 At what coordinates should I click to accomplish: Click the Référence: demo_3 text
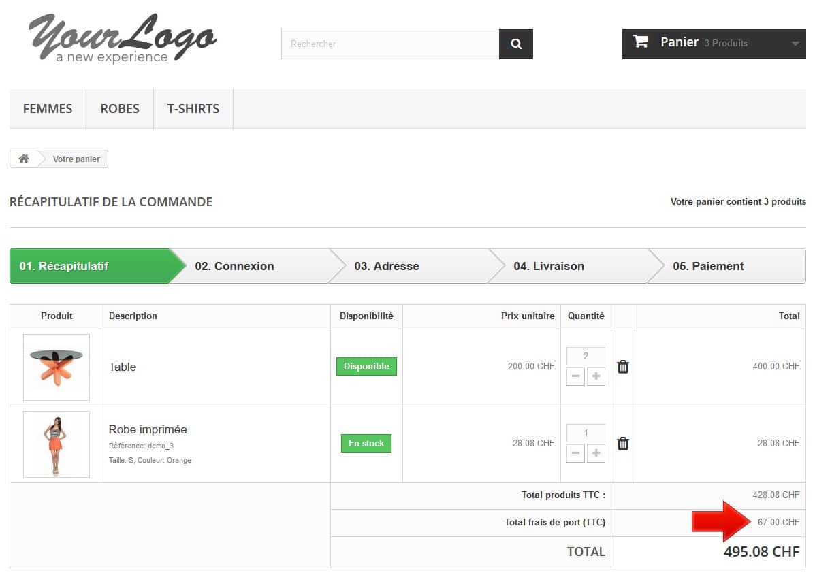[142, 446]
